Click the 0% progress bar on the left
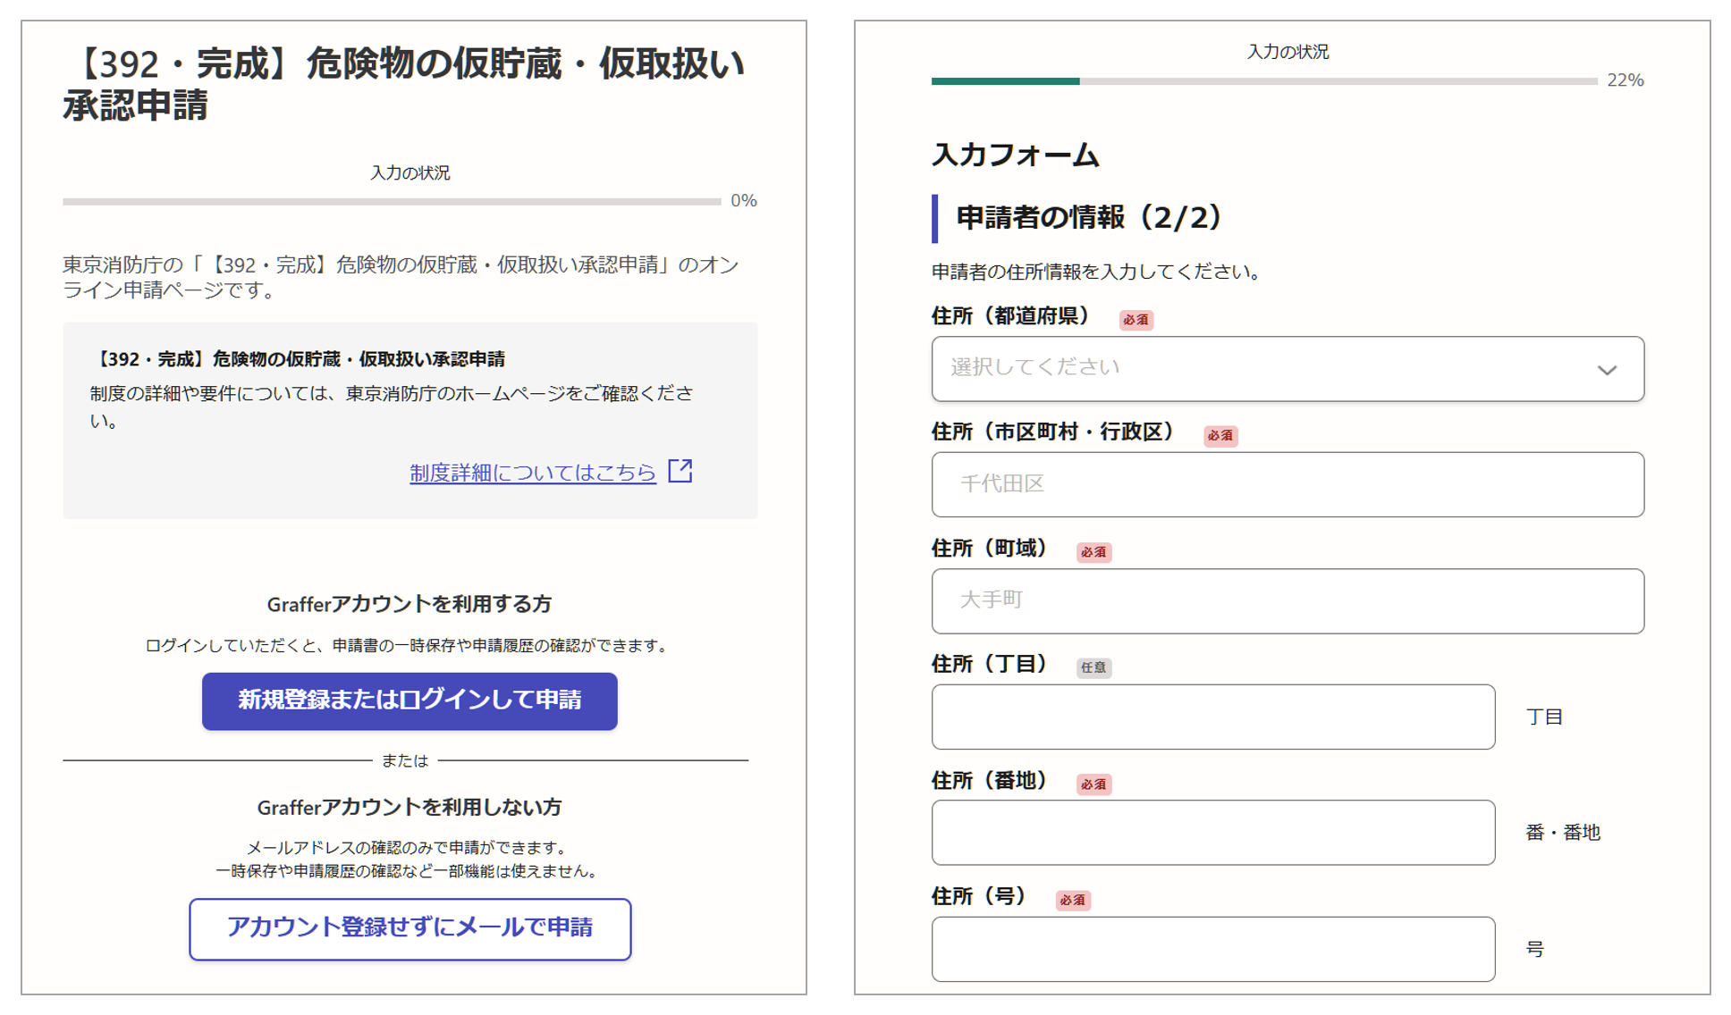1731x1015 pixels. pyautogui.click(x=392, y=202)
